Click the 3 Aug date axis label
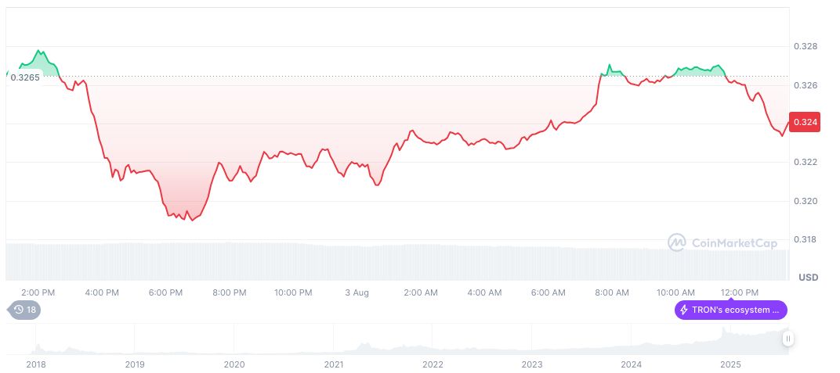Viewport: 840px width, 373px height. click(357, 292)
